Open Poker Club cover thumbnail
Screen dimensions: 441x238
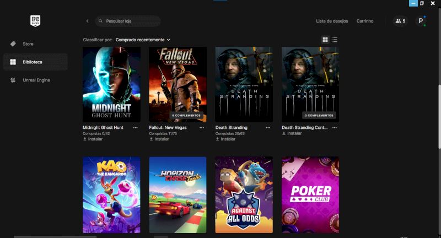tap(310, 195)
